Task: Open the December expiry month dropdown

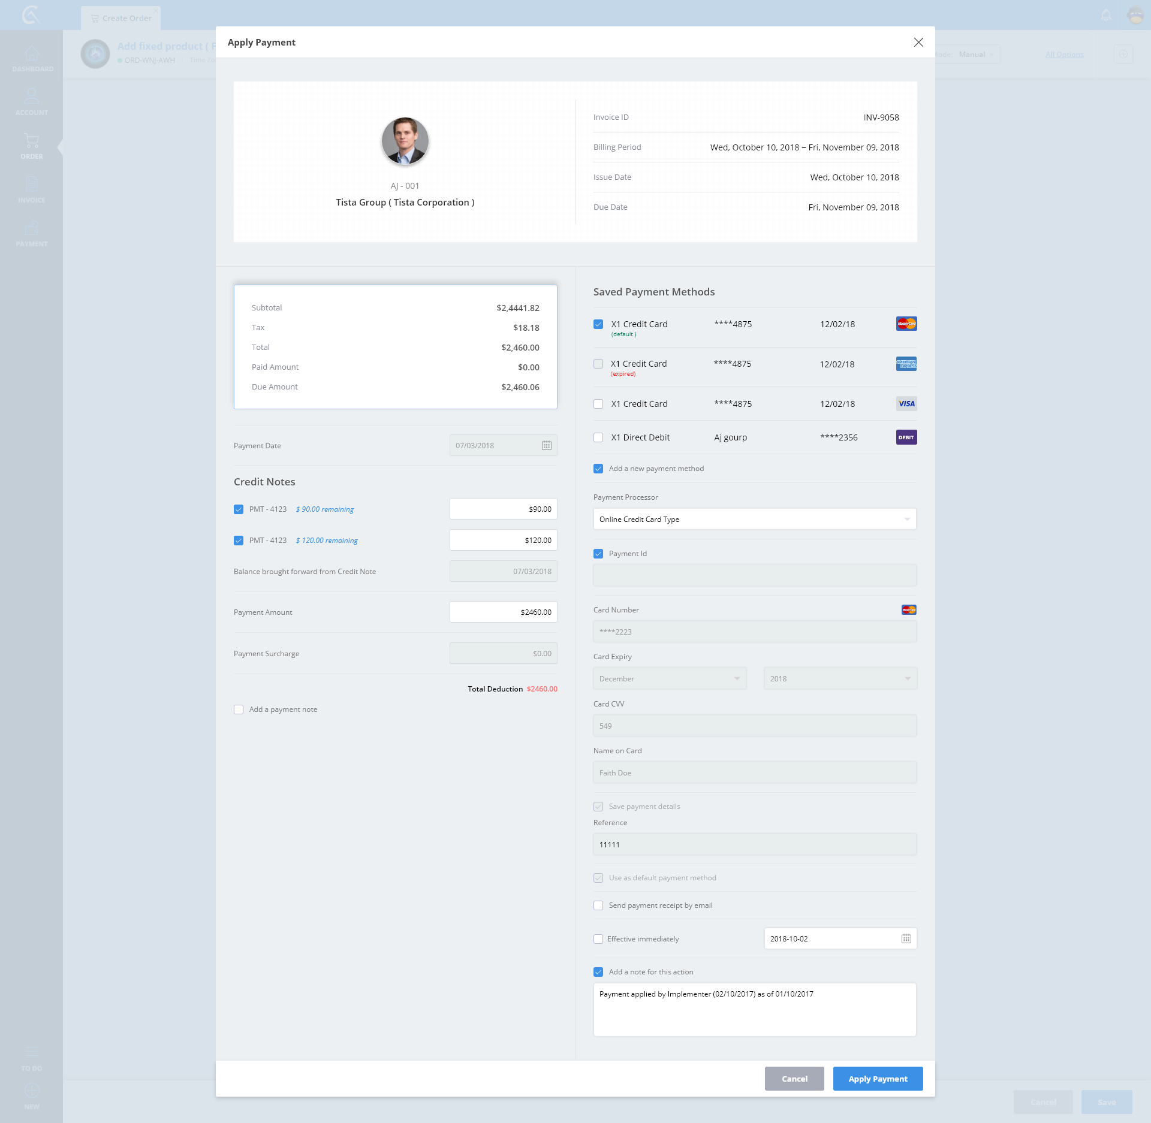Action: coord(669,678)
